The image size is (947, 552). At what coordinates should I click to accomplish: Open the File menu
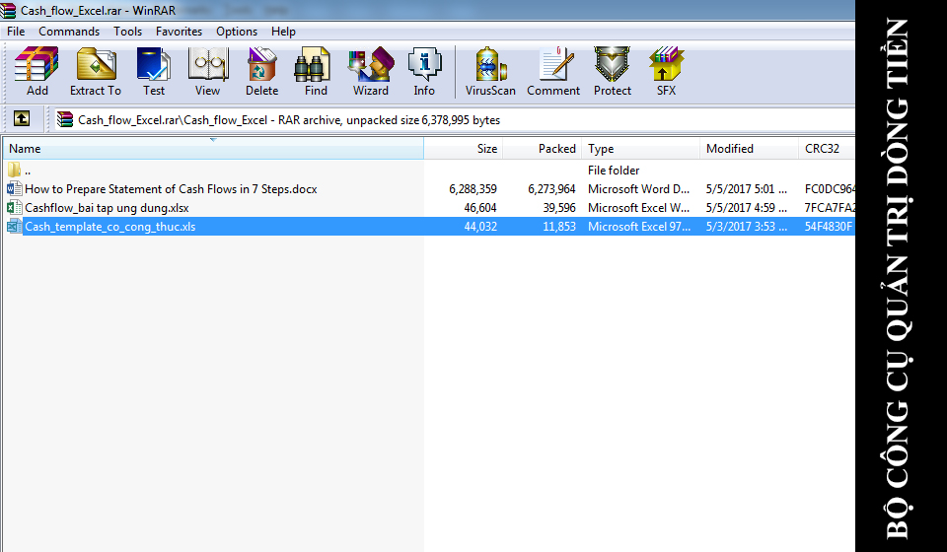coord(16,32)
